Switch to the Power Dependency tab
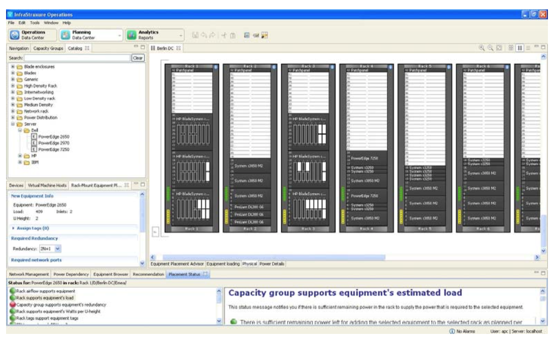The width and height of the screenshot is (554, 340). (71, 274)
